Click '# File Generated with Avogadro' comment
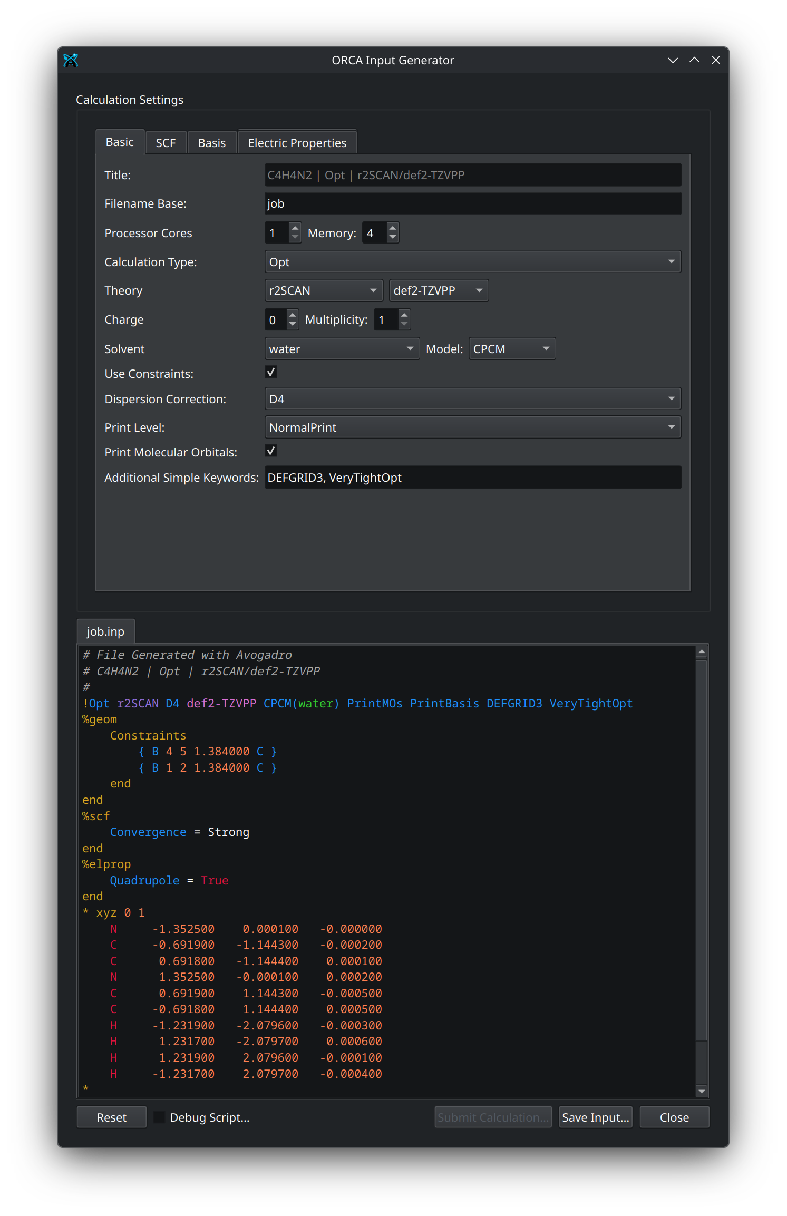The width and height of the screenshot is (787, 1216). click(x=187, y=655)
